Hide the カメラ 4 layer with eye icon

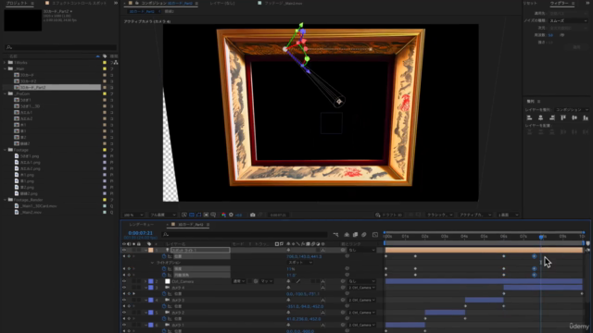pos(124,288)
